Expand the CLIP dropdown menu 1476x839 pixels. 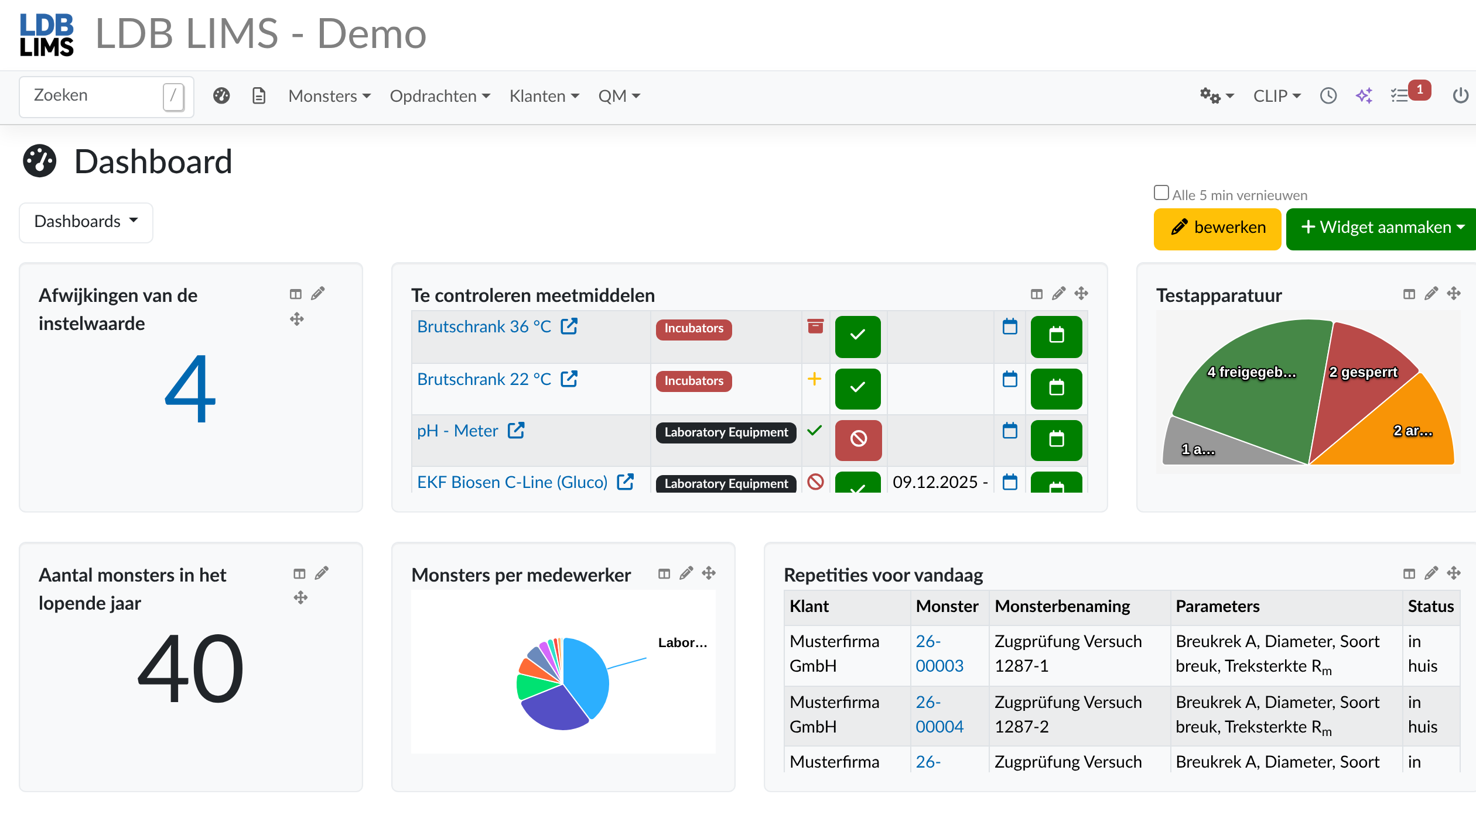tap(1277, 96)
